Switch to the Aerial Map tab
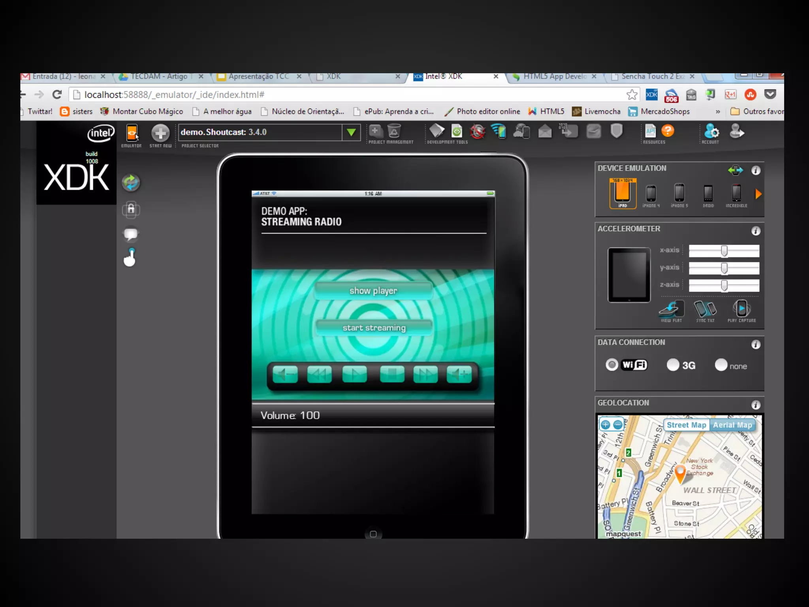Viewport: 809px width, 607px height. [x=732, y=425]
